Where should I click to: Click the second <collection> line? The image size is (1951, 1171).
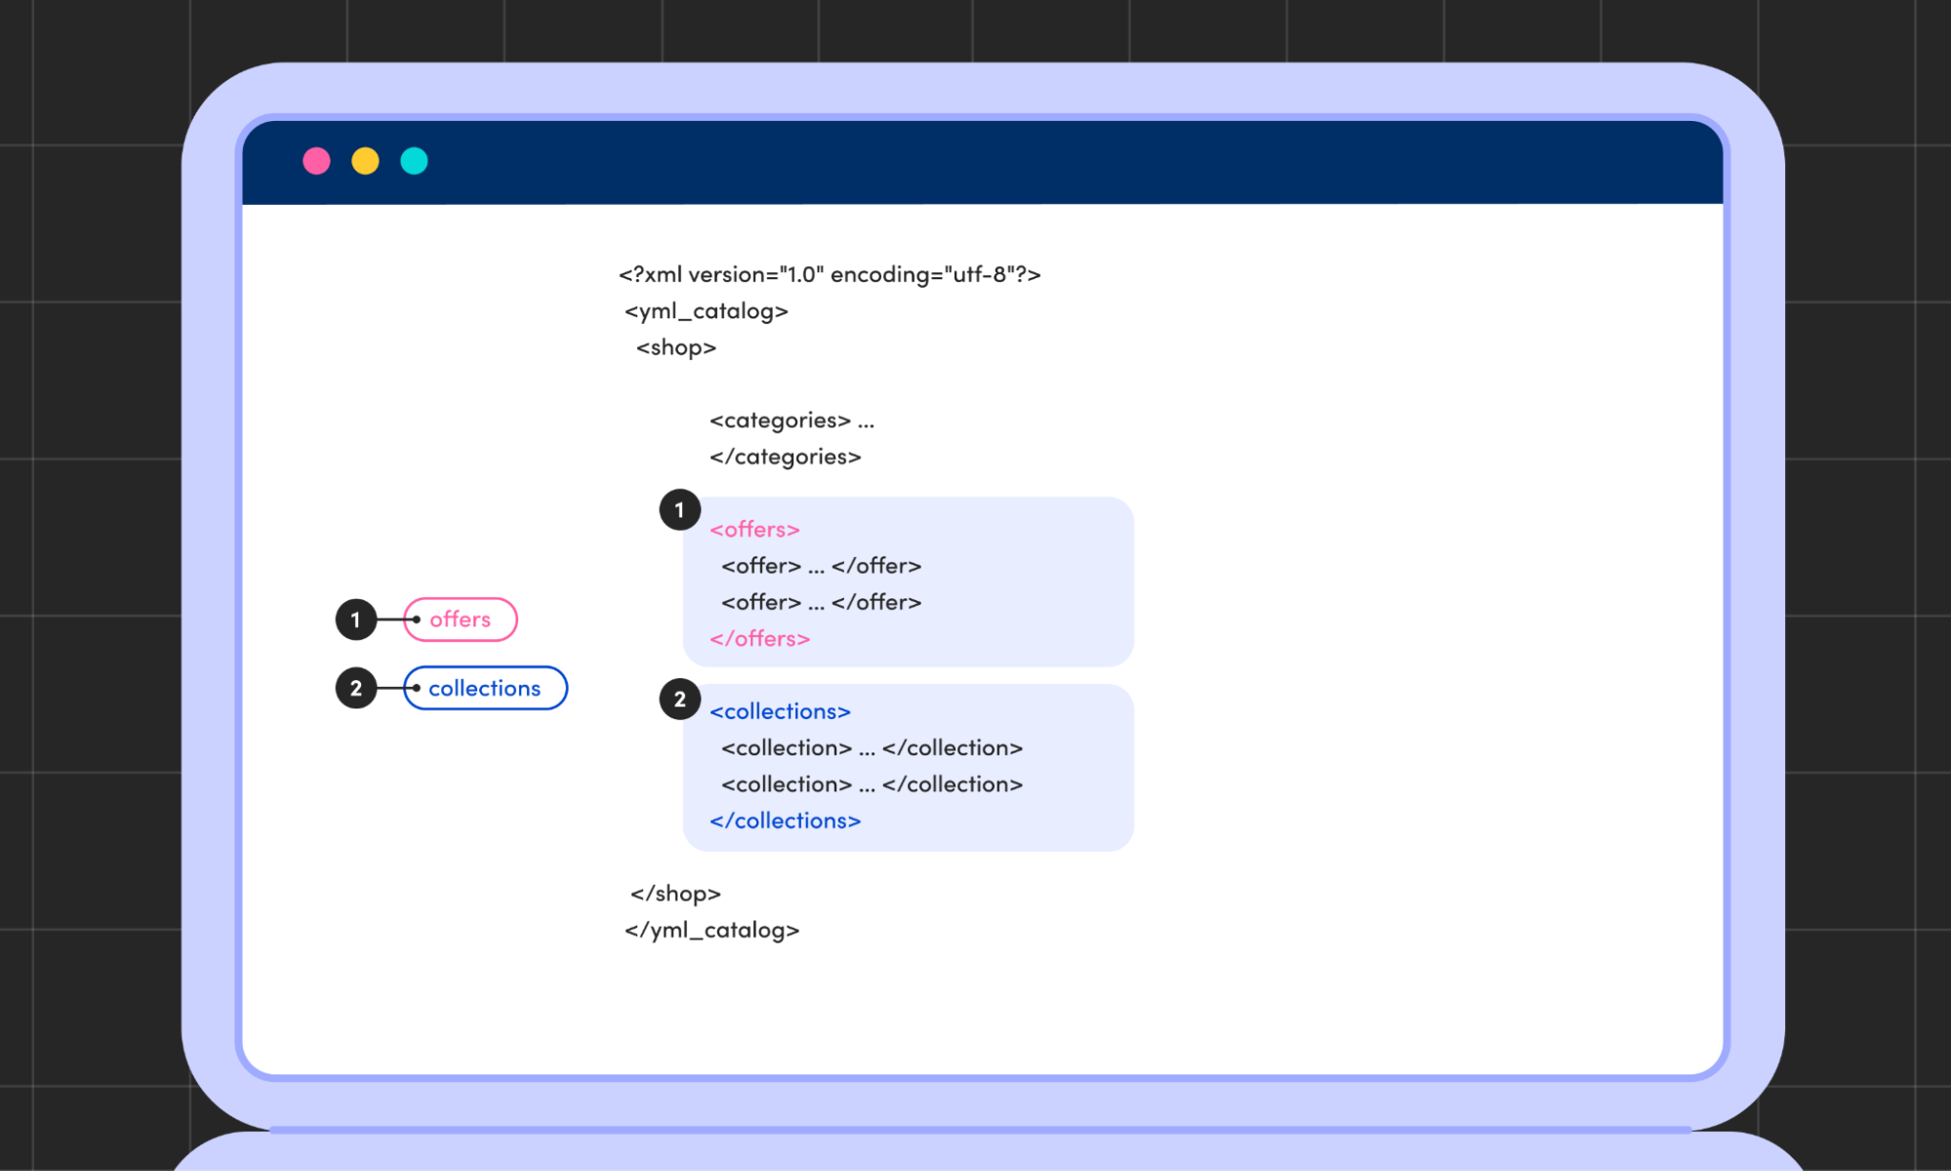(x=872, y=785)
